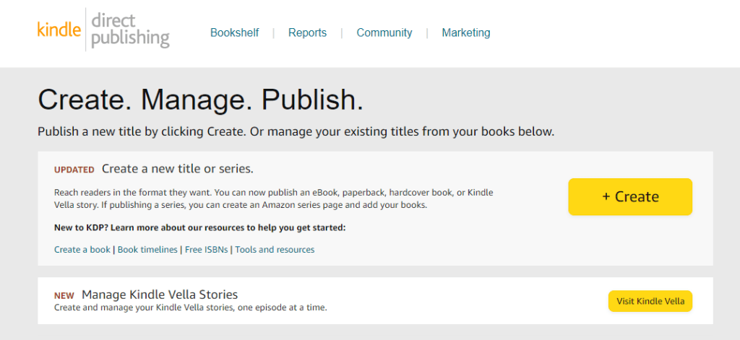Image resolution: width=740 pixels, height=340 pixels.
Task: Click the 'Publish a new title' subtitle text
Action: [x=296, y=132]
